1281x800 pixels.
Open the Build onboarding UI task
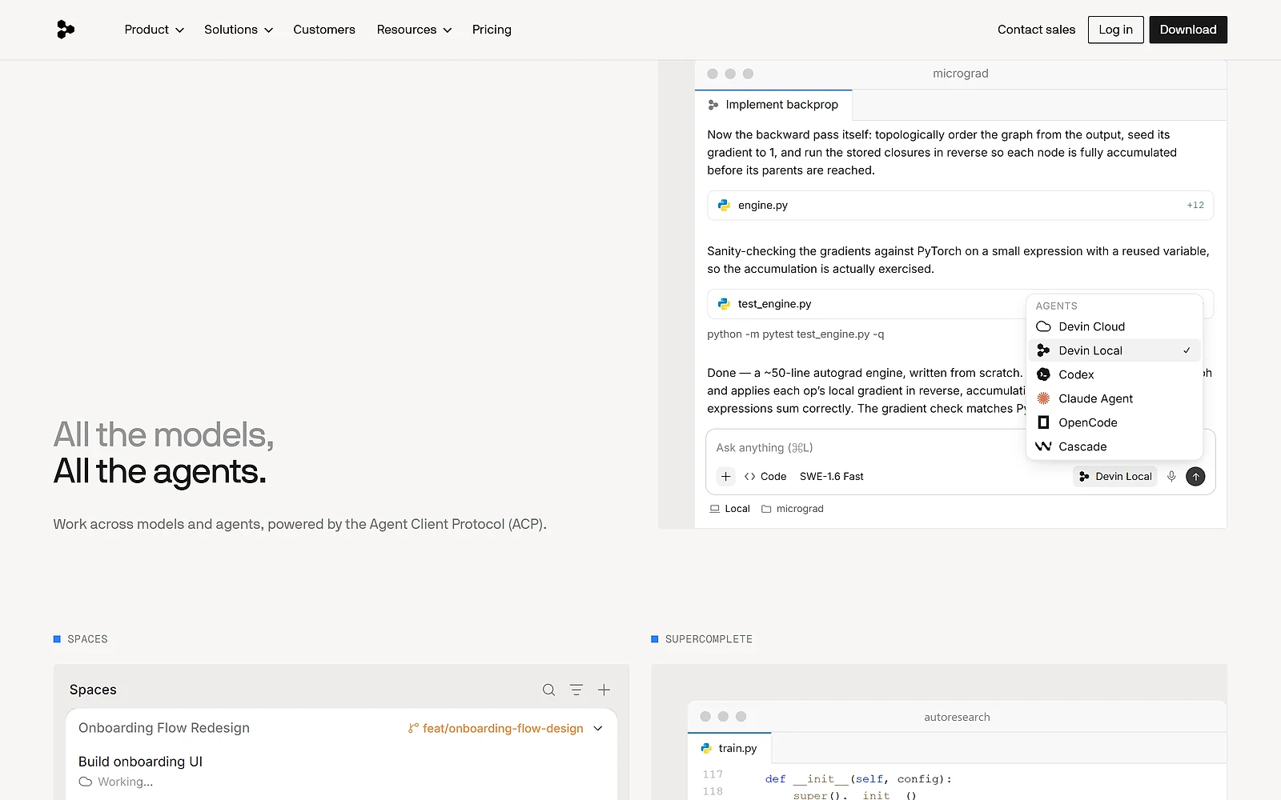click(140, 762)
